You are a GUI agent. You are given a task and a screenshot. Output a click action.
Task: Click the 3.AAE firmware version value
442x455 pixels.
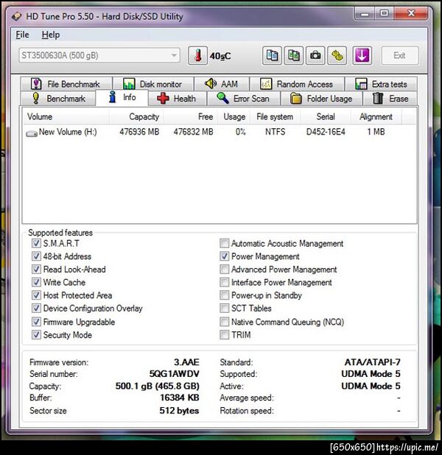tap(186, 362)
